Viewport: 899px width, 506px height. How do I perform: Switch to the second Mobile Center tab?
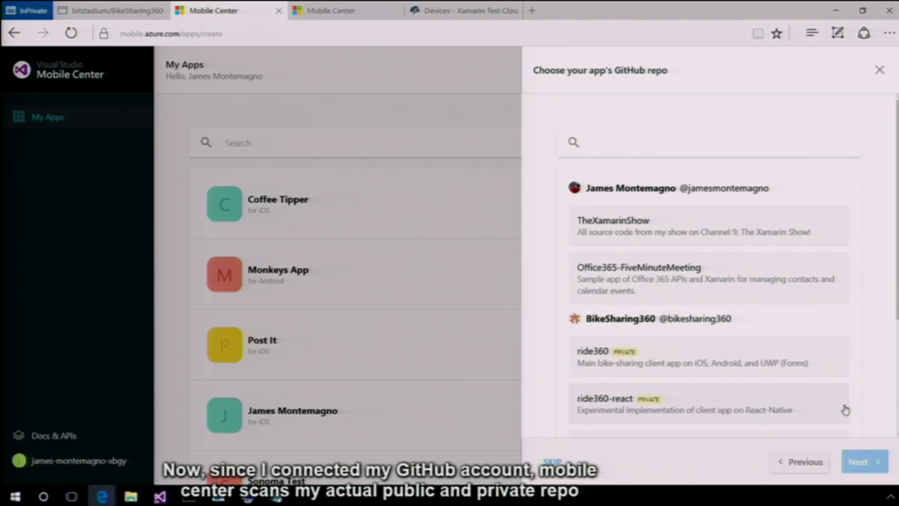pos(346,11)
